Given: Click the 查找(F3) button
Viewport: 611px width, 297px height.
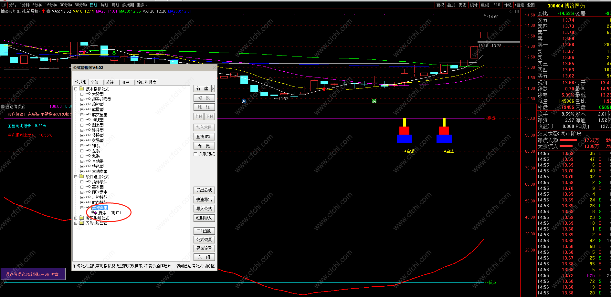Looking at the screenshot, I should tap(204, 137).
